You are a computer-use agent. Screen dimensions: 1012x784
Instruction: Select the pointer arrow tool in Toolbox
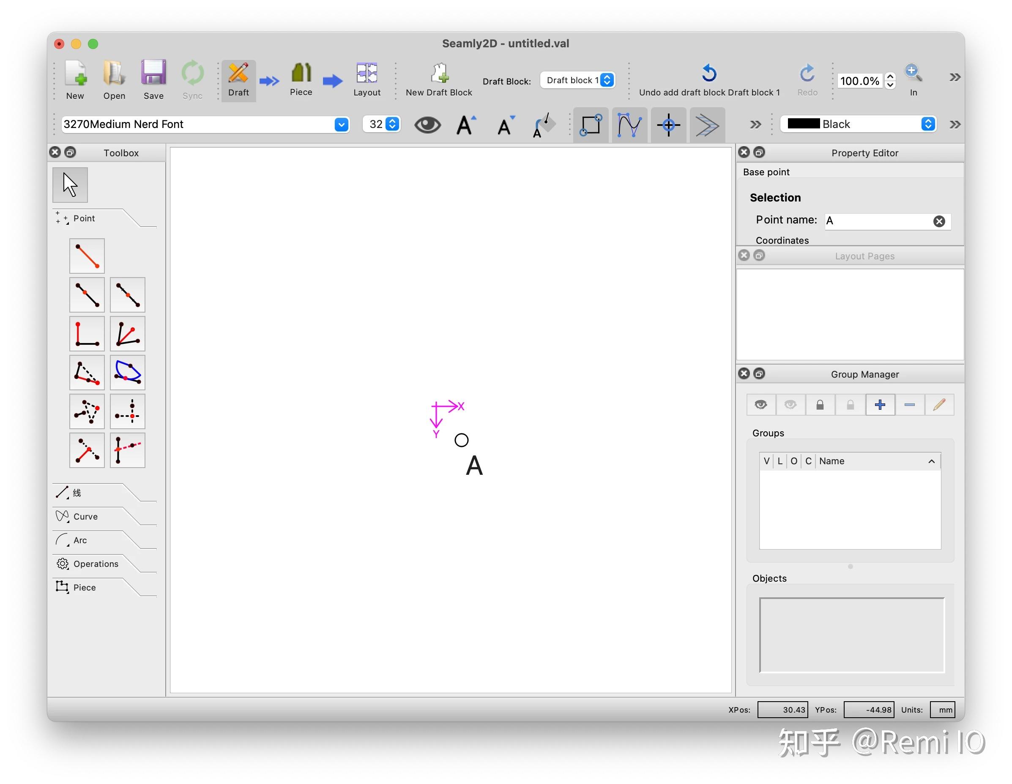pyautogui.click(x=70, y=185)
